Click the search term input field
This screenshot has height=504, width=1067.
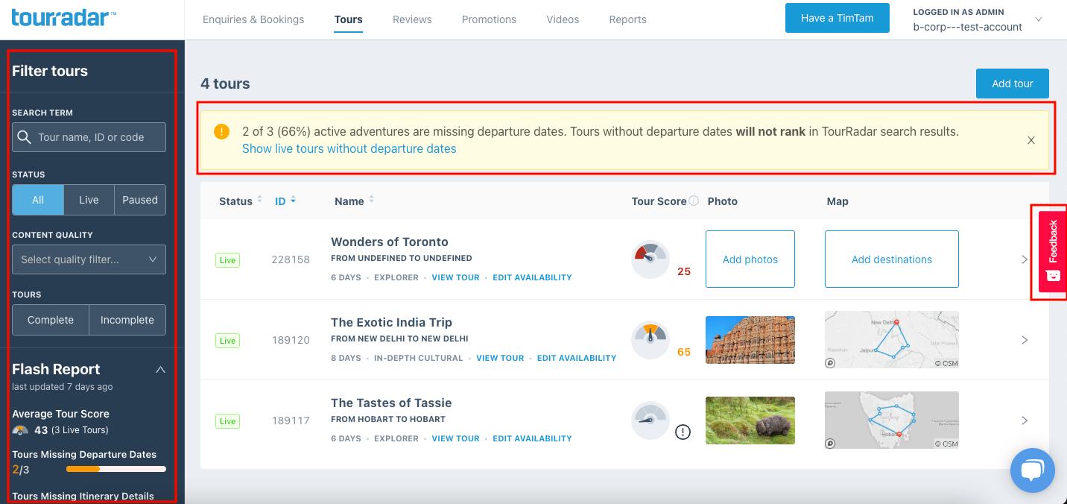89,137
